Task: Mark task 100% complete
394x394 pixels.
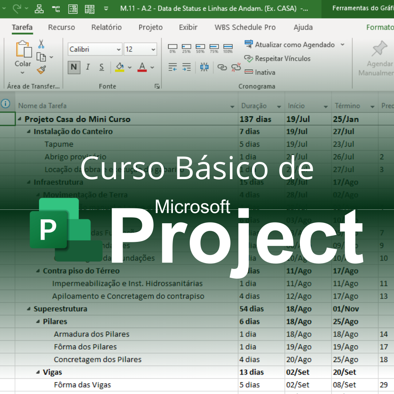Action: tap(228, 49)
